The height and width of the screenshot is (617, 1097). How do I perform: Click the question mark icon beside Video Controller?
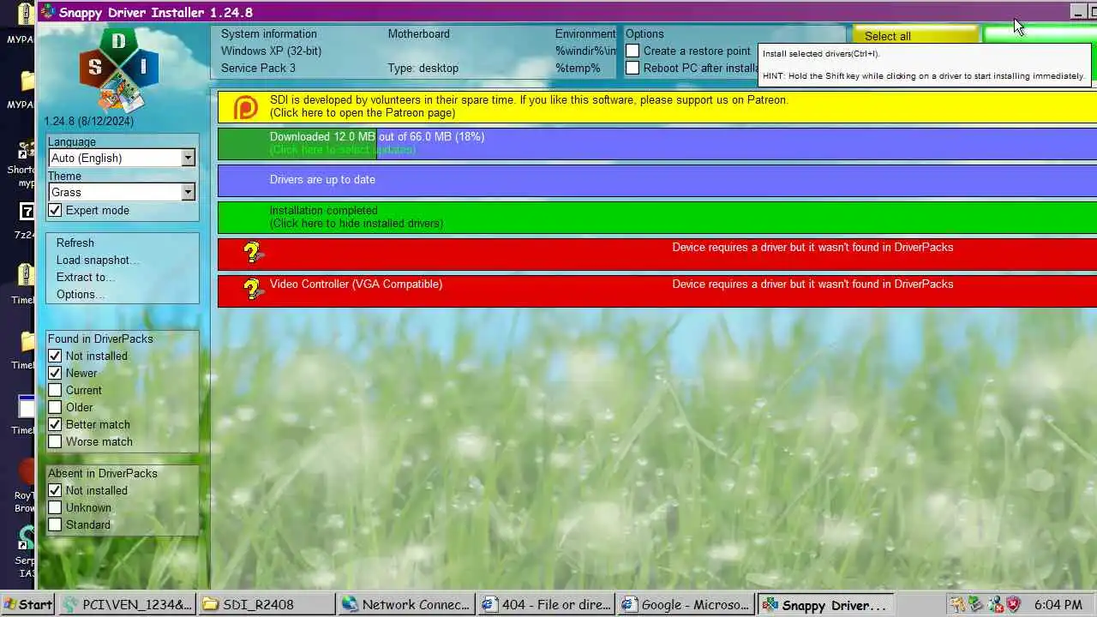click(x=252, y=289)
